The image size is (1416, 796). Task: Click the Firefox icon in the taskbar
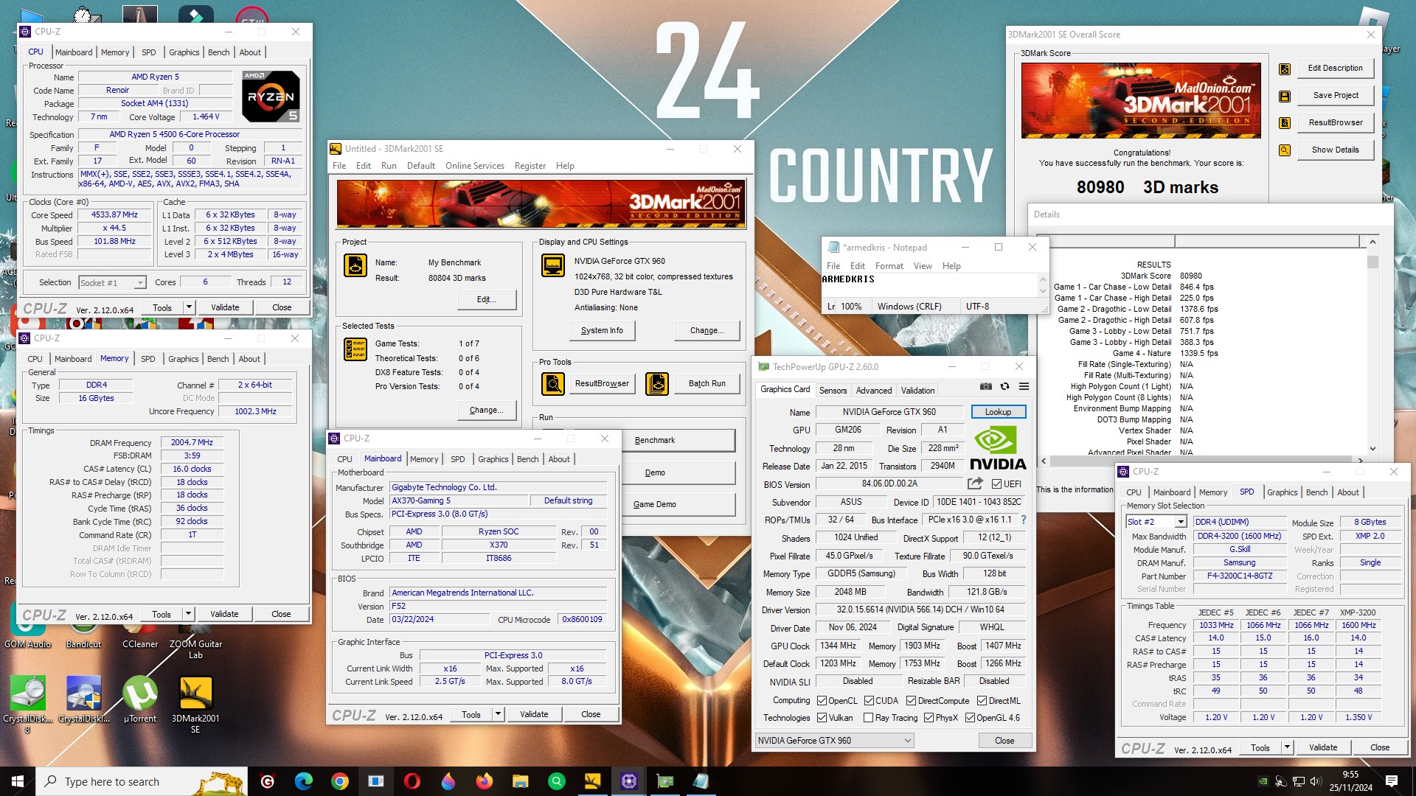tap(485, 781)
